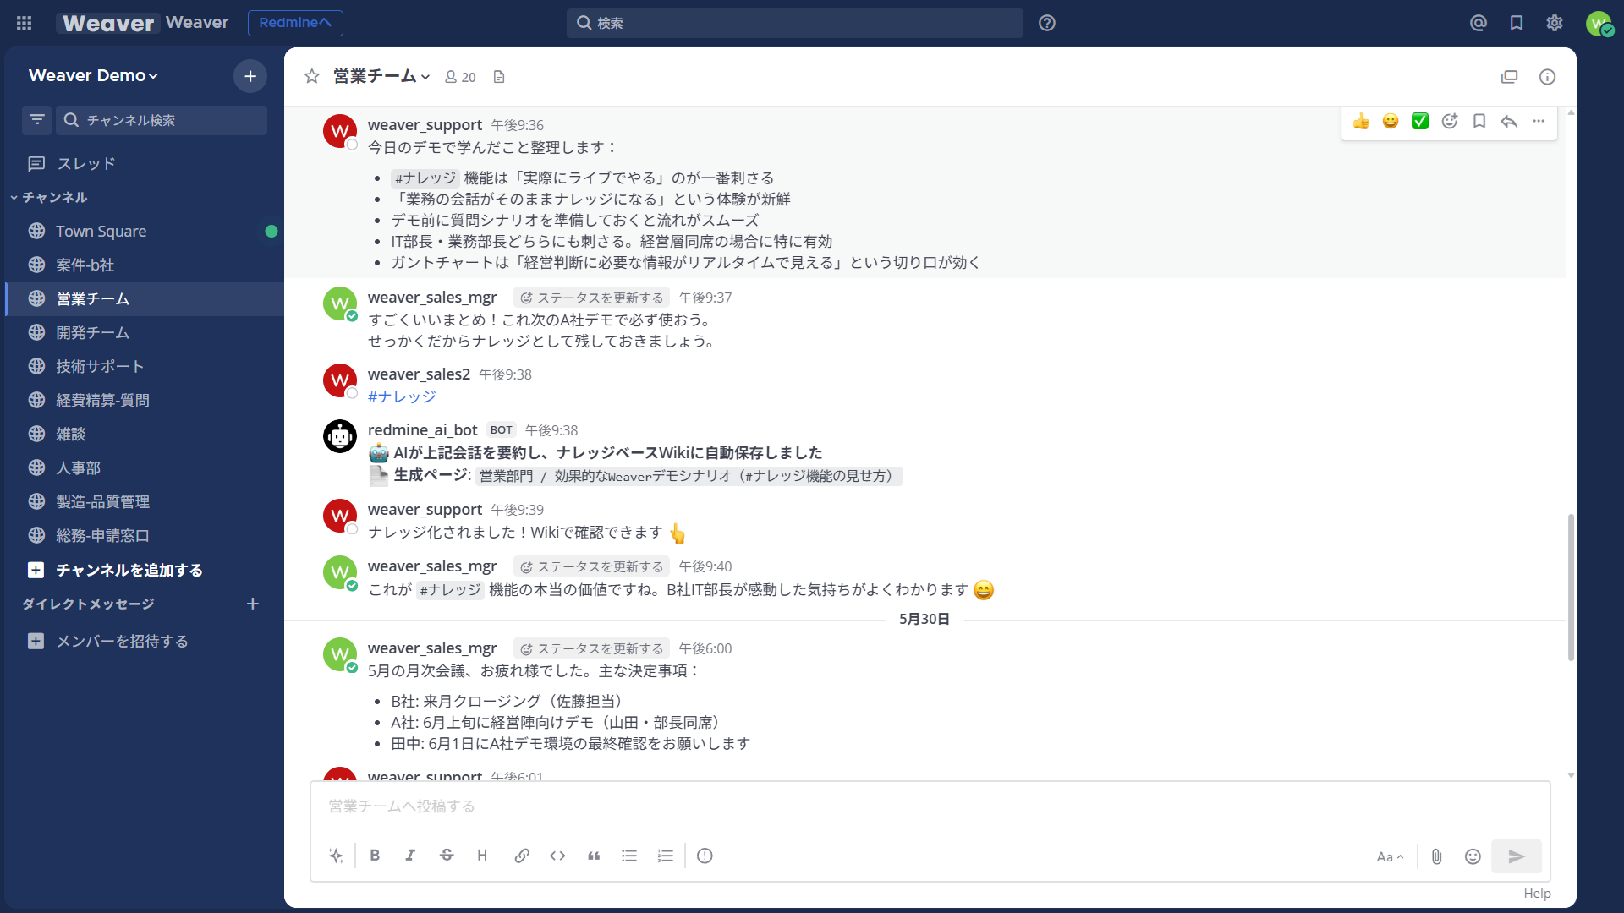This screenshot has width=1624, height=913.
Task: Insert inline code formatting
Action: 557,856
